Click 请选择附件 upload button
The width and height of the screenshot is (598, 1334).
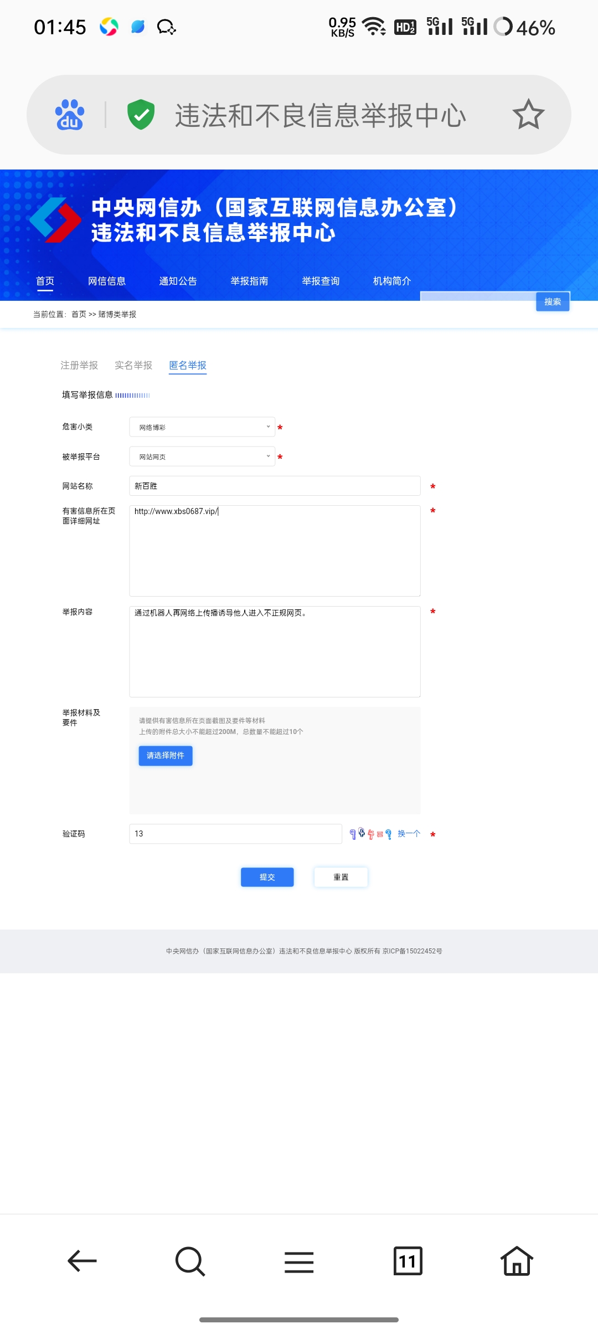(166, 756)
